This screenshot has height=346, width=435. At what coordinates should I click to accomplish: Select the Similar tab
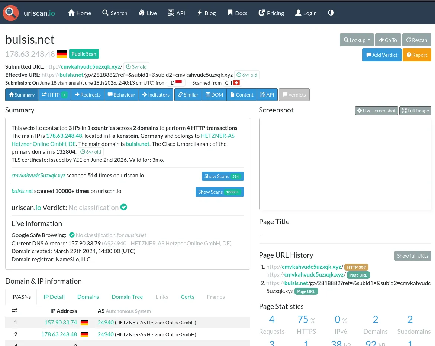tap(188, 95)
